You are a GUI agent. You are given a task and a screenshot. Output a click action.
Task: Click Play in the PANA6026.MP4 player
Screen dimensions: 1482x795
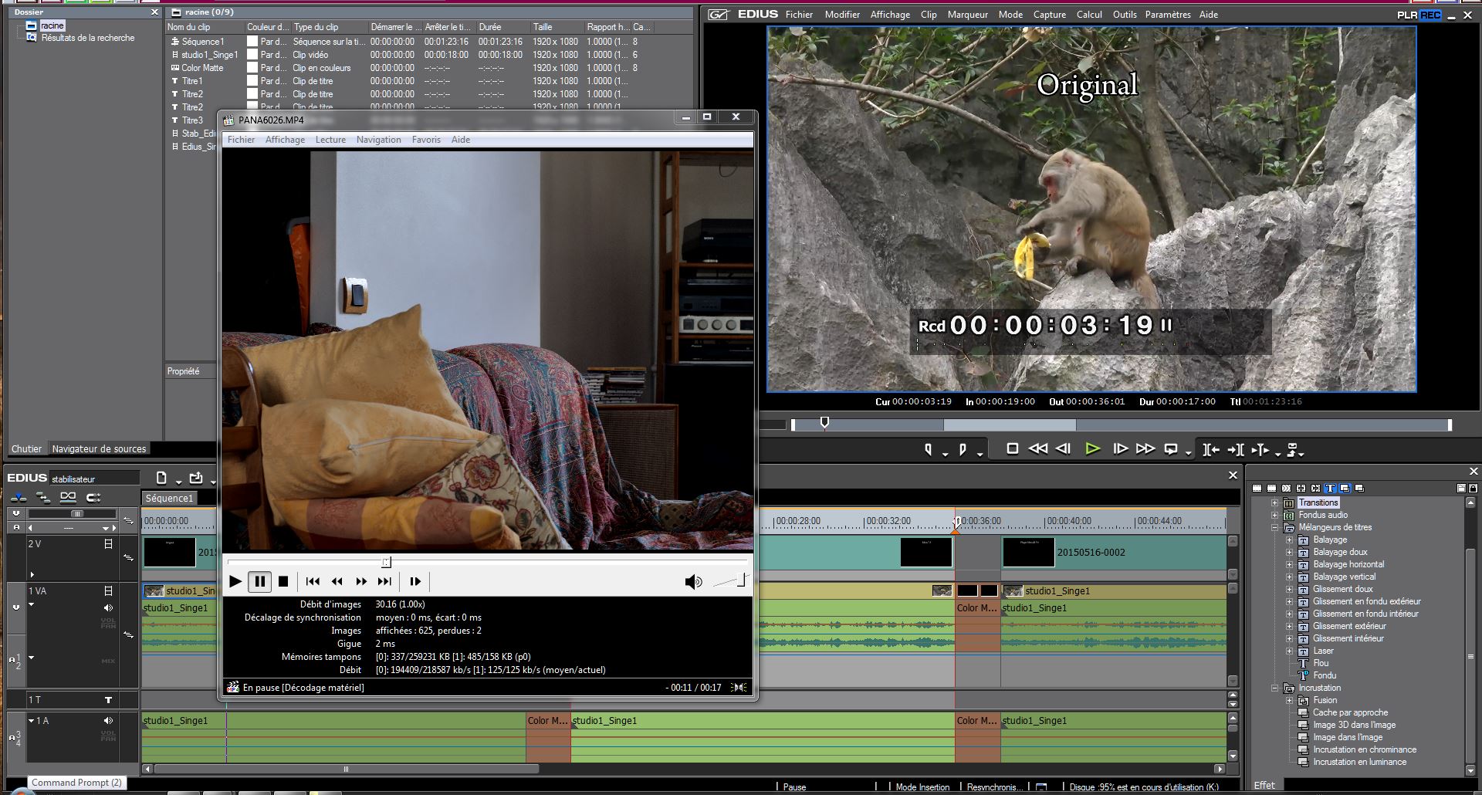(235, 581)
